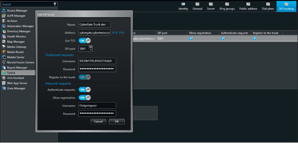Select the ALPR Manager icon
This screenshot has width=298, height=143.
4,16
